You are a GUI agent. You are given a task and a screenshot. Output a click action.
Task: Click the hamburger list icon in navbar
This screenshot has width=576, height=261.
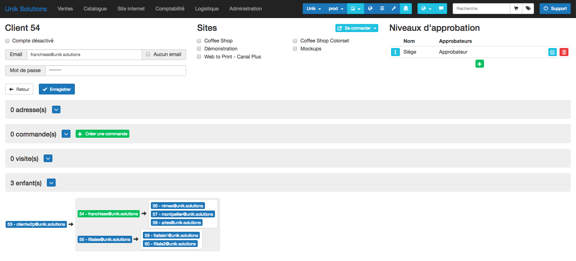[382, 8]
